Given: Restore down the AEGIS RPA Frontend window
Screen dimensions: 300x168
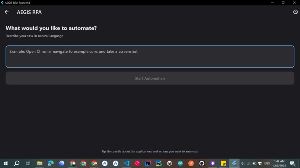Looking at the screenshot, I should (x=283, y=3).
